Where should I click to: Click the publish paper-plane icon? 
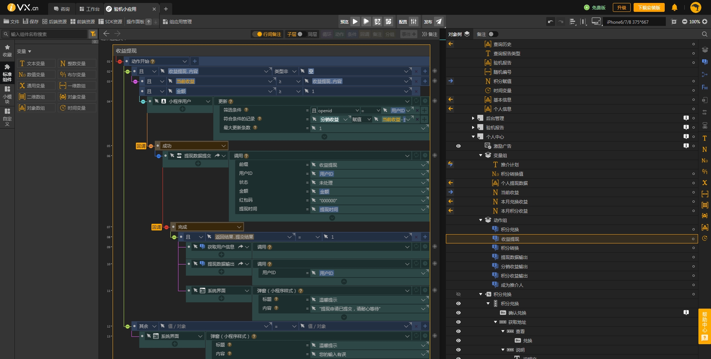point(439,21)
